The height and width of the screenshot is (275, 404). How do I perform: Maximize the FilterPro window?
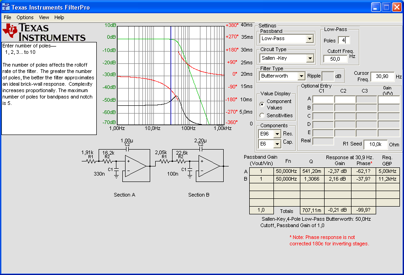point(386,7)
